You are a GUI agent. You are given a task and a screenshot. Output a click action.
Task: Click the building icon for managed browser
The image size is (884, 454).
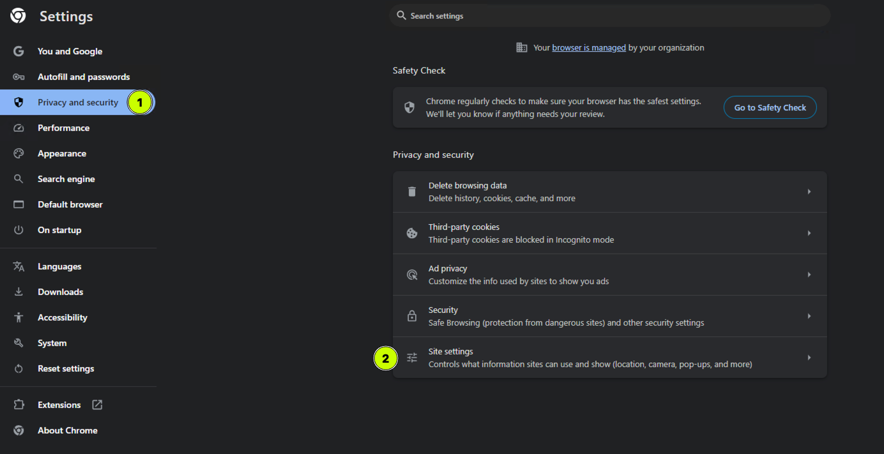(x=522, y=47)
